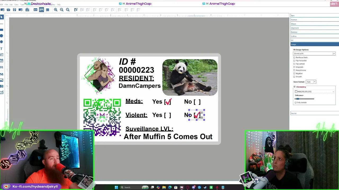The image size is (339, 190).
Task: Select the rectangle shape tool
Action: pos(2,30)
